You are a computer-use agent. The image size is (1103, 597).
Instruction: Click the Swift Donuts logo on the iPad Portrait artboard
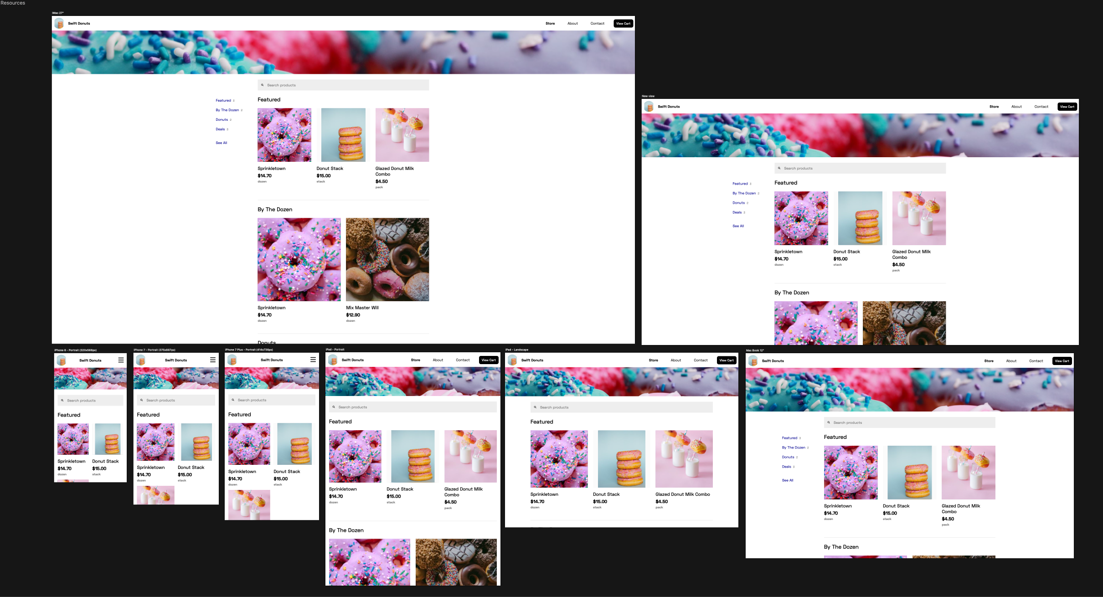click(333, 360)
